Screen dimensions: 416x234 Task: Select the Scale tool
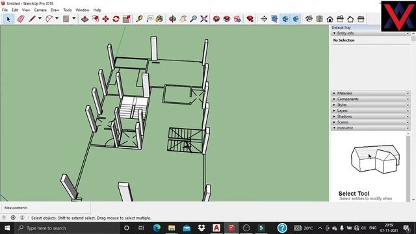(x=127, y=19)
